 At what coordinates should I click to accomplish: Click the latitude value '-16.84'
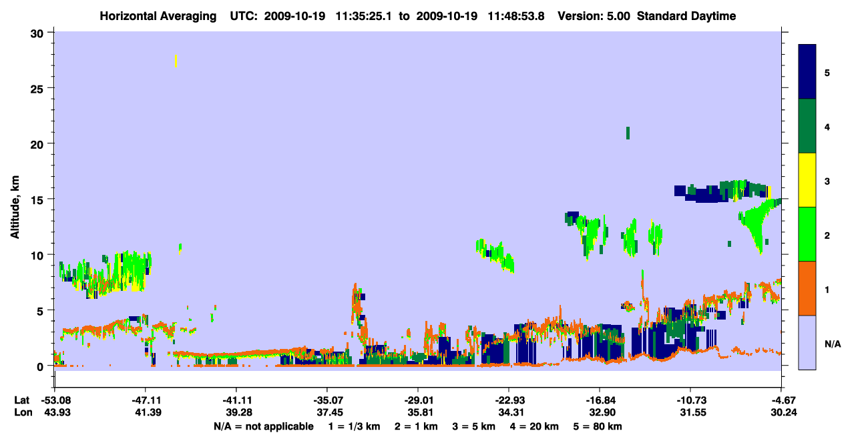point(600,400)
